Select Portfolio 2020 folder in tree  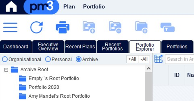(44, 87)
